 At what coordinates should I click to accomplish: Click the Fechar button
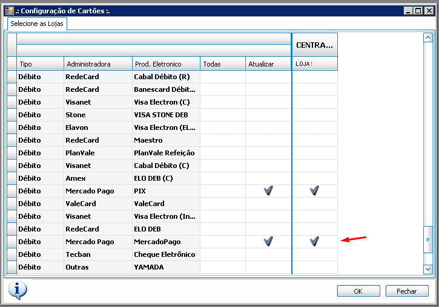[x=407, y=291]
